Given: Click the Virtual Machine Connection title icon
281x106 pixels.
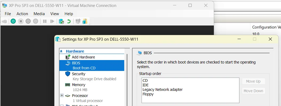Looking at the screenshot, I should pos(5,6).
